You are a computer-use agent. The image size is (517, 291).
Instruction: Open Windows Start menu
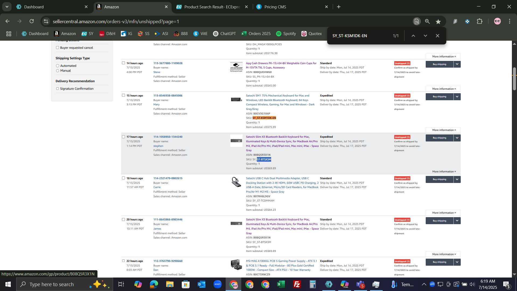click(x=8, y=284)
